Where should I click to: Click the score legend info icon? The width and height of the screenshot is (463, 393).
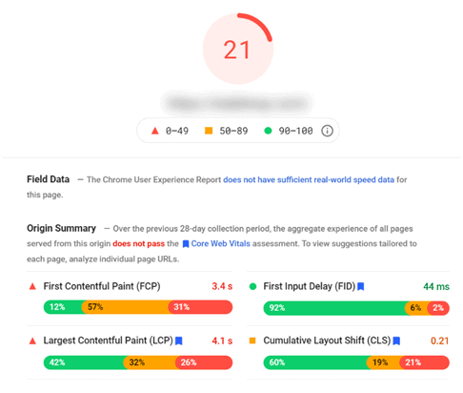[327, 131]
